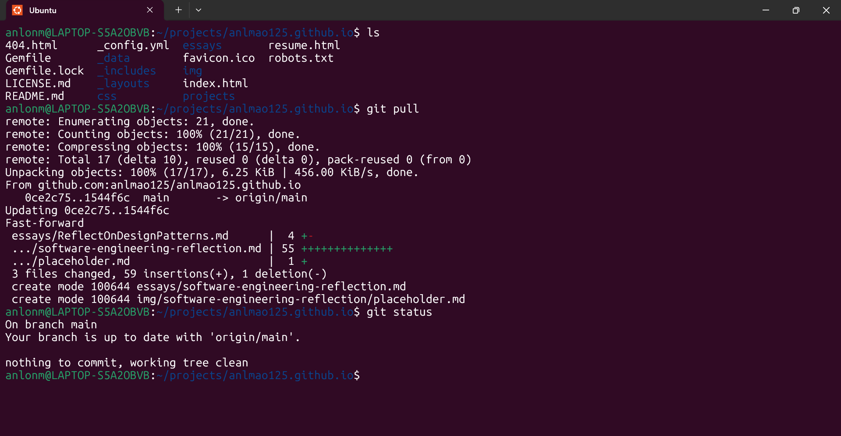Click the _config.yml filename in the listing
Image resolution: width=841 pixels, height=436 pixels.
click(x=133, y=46)
